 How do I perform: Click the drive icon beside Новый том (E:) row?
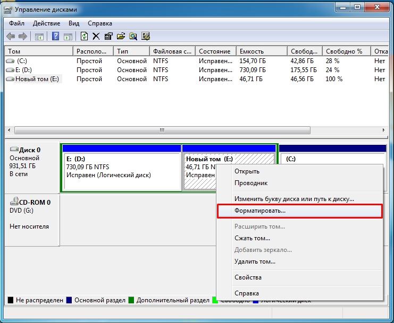(10, 79)
